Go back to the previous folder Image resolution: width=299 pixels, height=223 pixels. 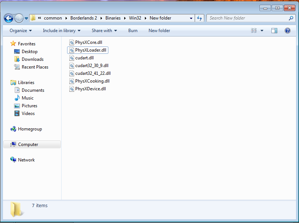(8, 18)
